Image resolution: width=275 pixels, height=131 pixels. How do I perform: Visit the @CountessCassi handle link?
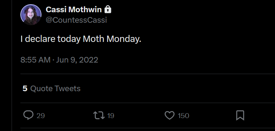point(76,20)
